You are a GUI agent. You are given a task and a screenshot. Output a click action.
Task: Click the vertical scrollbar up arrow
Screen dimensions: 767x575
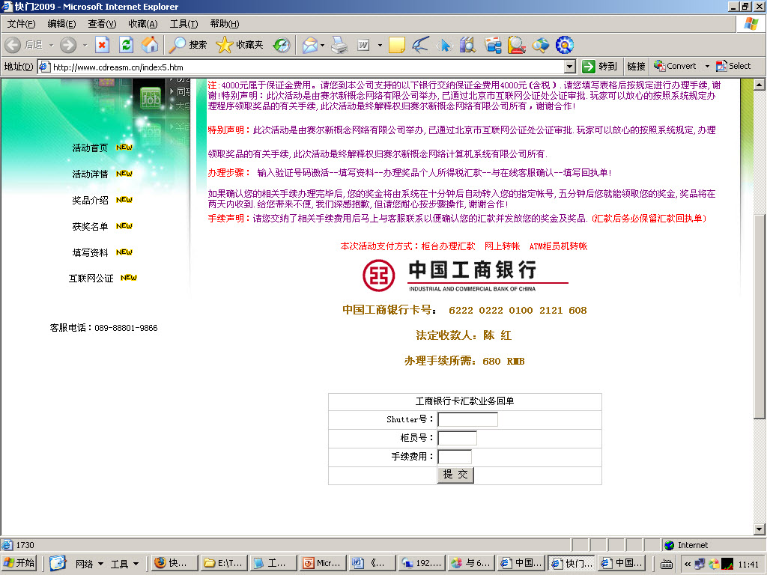(760, 85)
